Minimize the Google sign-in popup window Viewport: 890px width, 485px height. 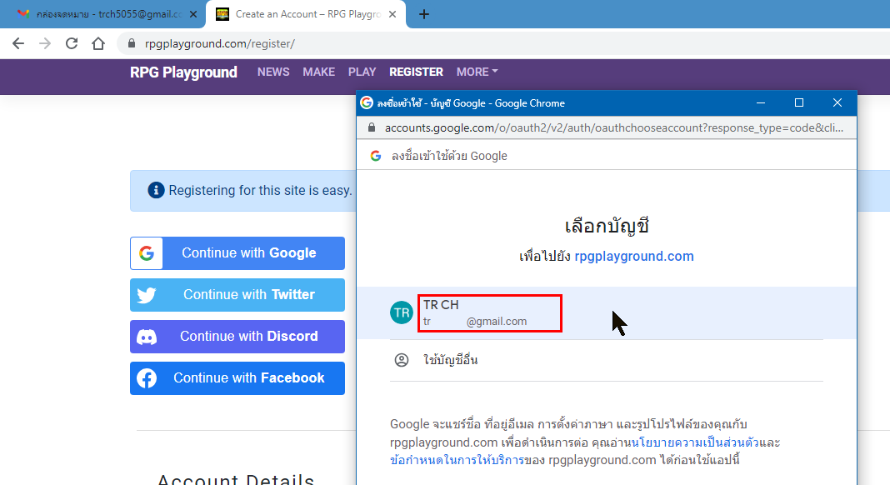(x=761, y=102)
